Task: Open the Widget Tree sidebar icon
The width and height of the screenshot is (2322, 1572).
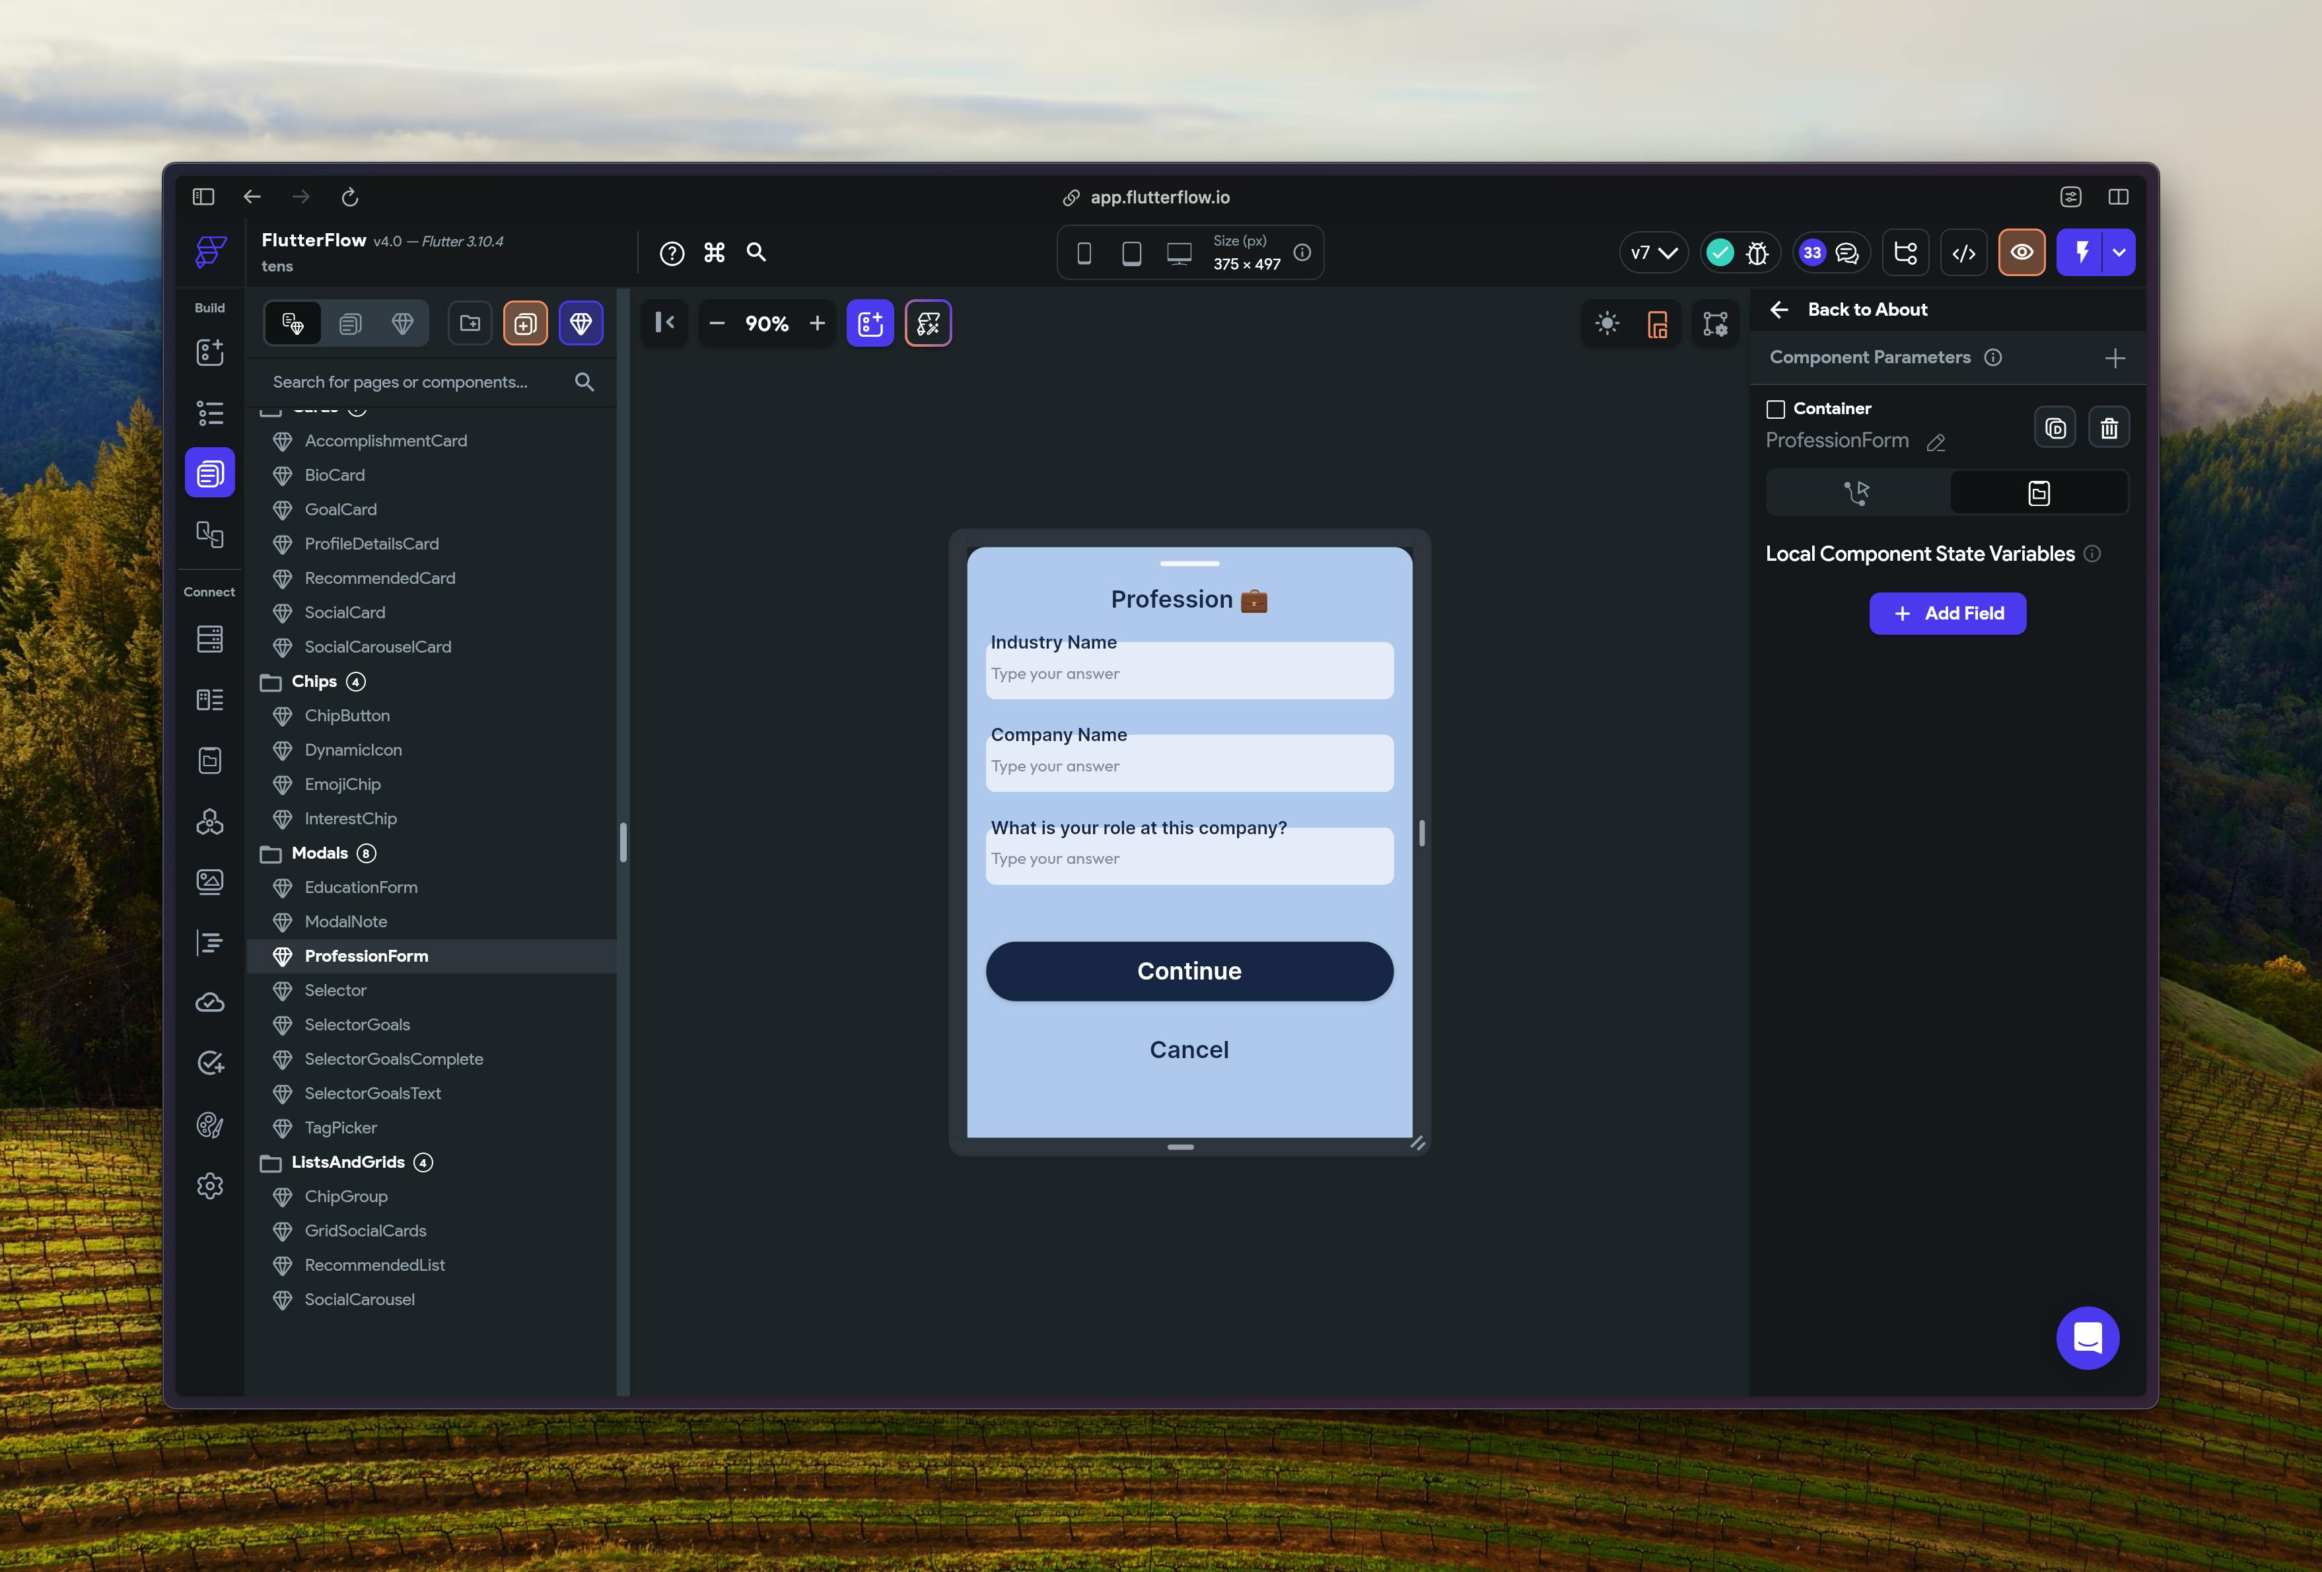Action: [210, 413]
